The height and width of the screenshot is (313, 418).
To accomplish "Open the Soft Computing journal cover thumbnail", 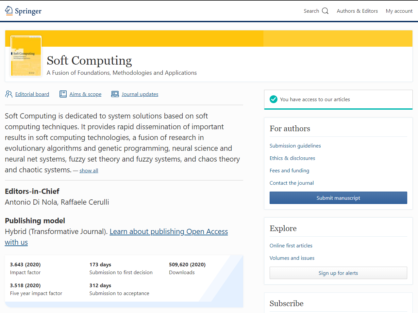I will pyautogui.click(x=26, y=56).
